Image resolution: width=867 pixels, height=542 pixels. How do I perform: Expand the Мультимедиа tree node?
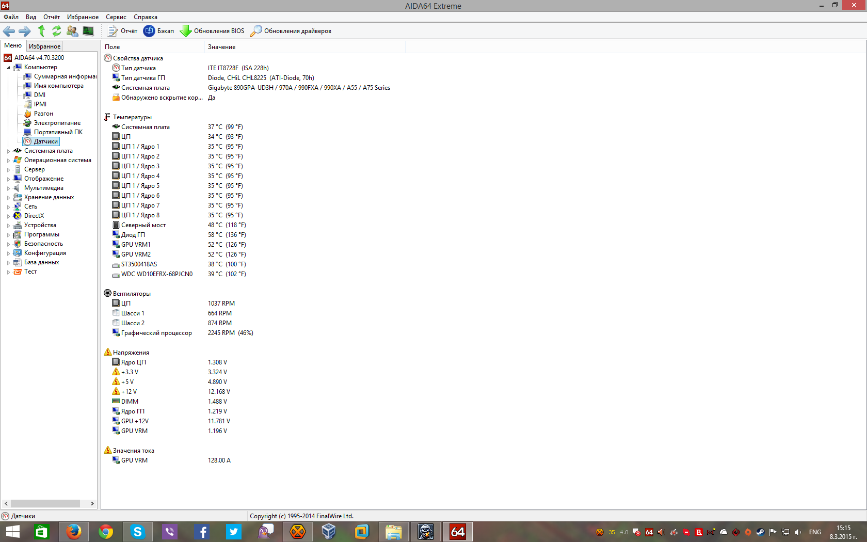click(8, 188)
